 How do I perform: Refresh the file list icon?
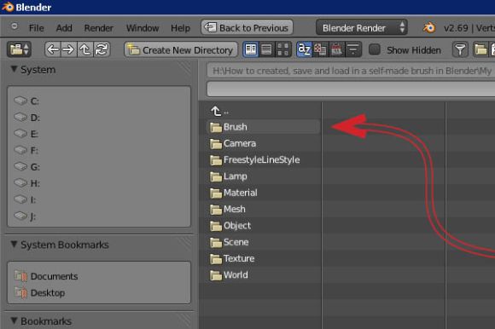click(x=102, y=49)
